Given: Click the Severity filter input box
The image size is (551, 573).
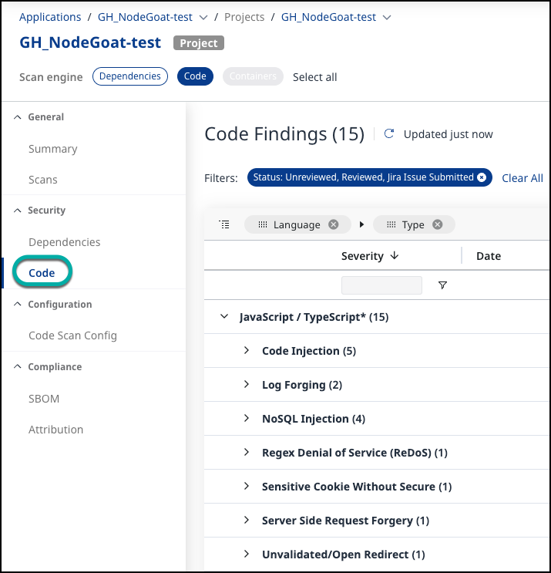Looking at the screenshot, I should click(x=381, y=285).
